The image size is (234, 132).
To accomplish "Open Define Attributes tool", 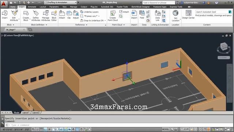I will [x=36, y=15].
